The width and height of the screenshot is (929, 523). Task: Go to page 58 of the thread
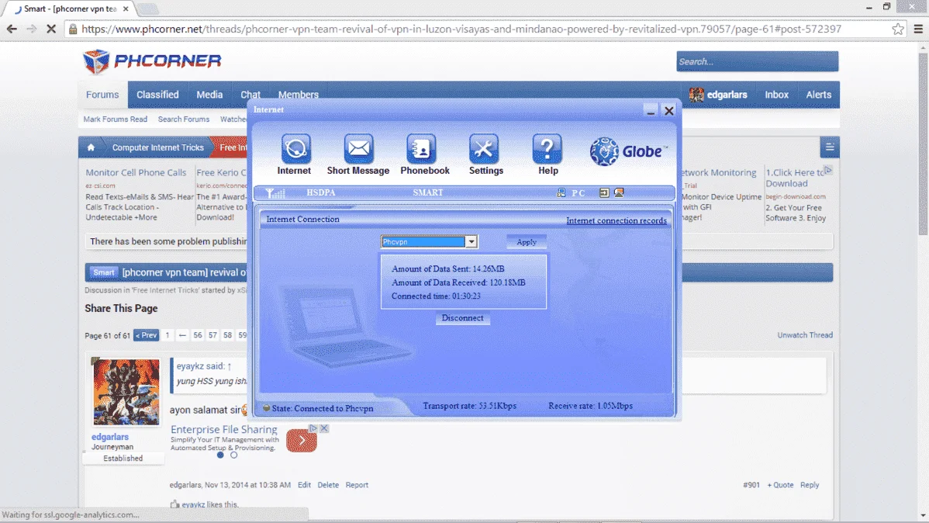(227, 336)
